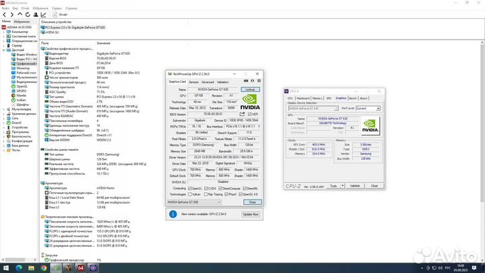485x273 pixels.
Task: Toggle DirectML checkbox in GPU-Z
Action: (x=245, y=188)
